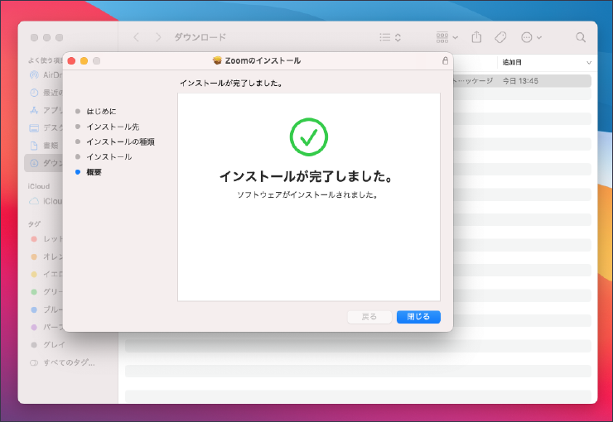Open すべてのタグ… in Finder sidebar

coord(63,362)
